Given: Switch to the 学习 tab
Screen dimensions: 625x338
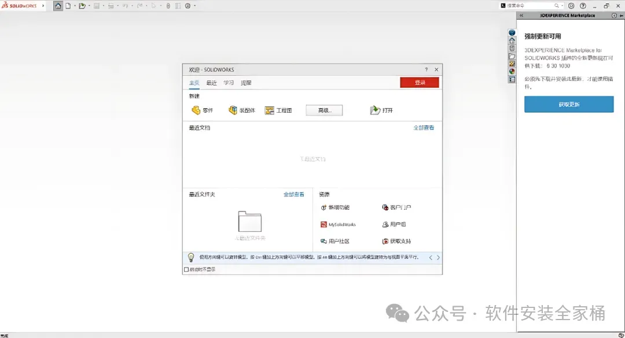Looking at the screenshot, I should (x=229, y=83).
